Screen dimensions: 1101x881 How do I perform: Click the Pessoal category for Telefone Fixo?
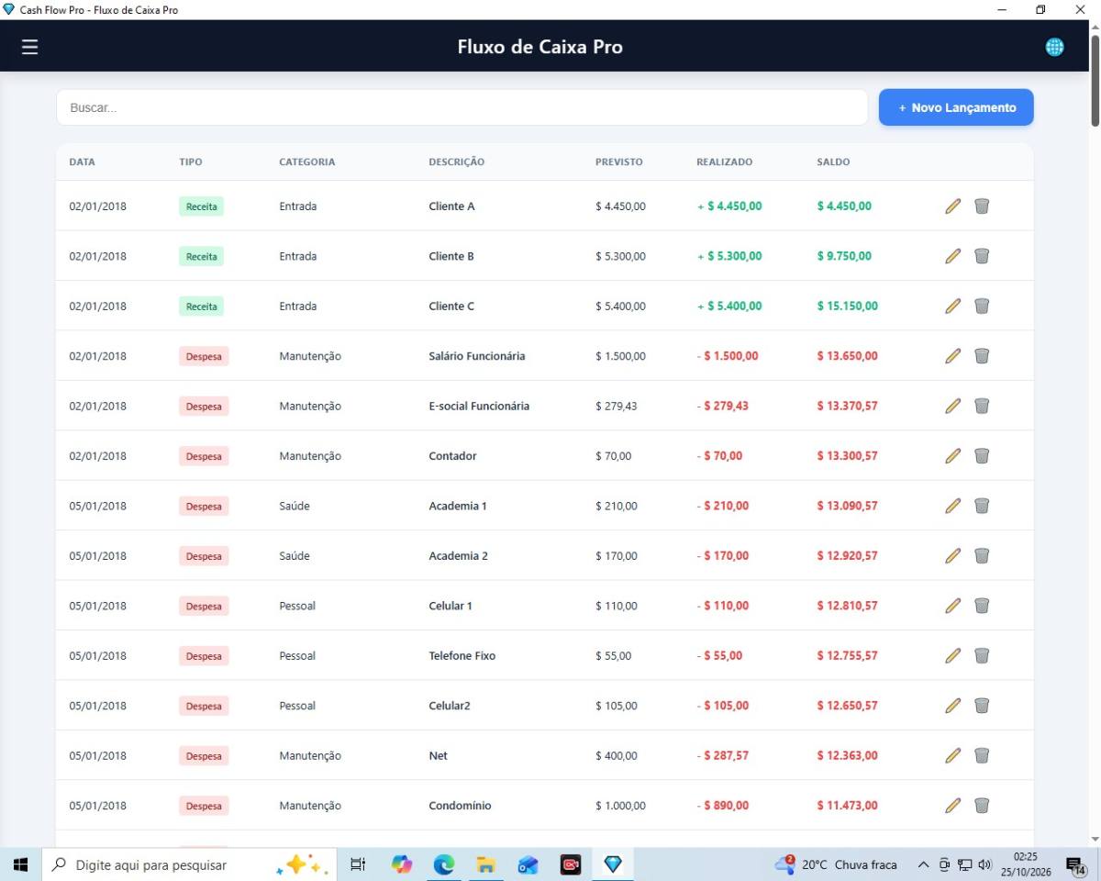point(297,656)
